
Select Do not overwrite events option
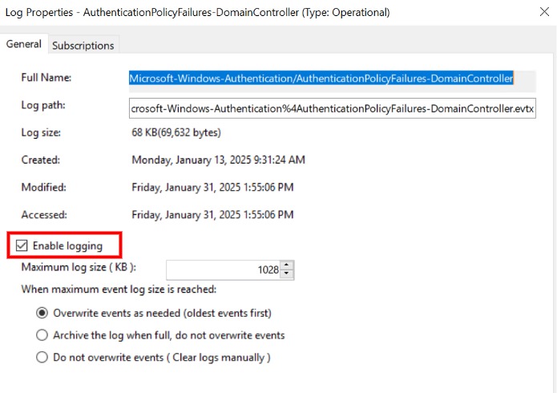[42, 358]
